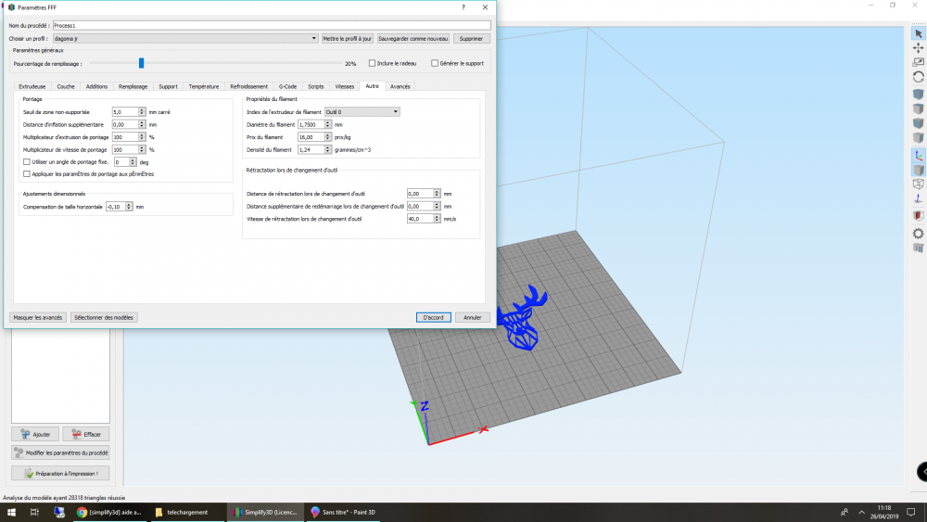Screen dimensions: 927x522
Task: Click Sauvegarder comme nouveau button
Action: click(x=413, y=38)
